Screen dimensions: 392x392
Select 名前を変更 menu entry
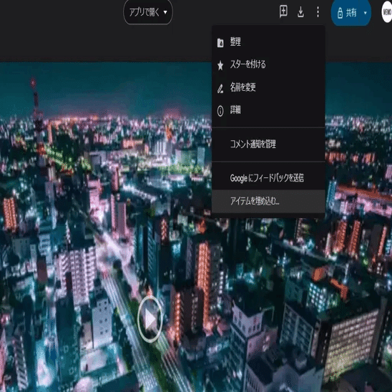(x=268, y=87)
